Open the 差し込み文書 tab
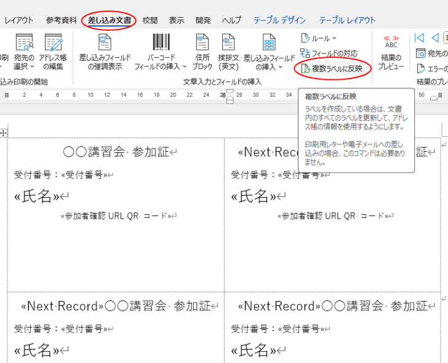This screenshot has height=363, width=448. pos(109,20)
